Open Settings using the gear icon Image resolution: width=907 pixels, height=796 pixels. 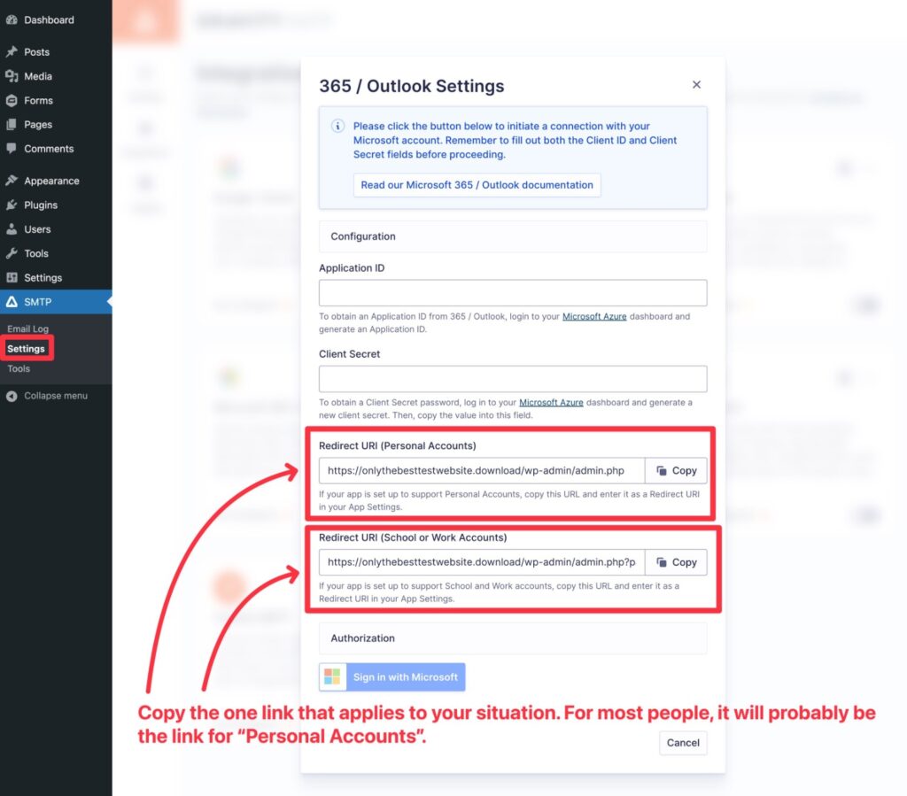click(x=13, y=277)
